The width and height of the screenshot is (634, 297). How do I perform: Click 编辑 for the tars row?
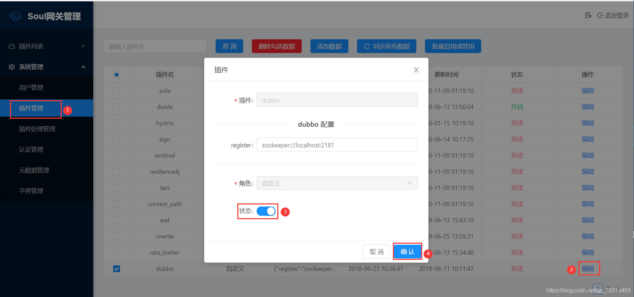tap(588, 188)
